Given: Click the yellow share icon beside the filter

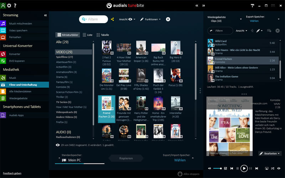Looking at the screenshot, I should [113, 19].
